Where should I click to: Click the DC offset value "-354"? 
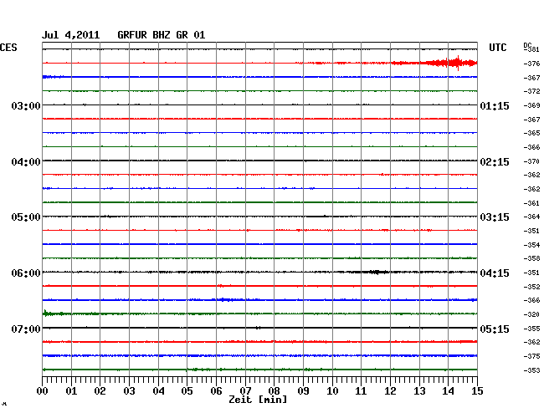(x=532, y=245)
